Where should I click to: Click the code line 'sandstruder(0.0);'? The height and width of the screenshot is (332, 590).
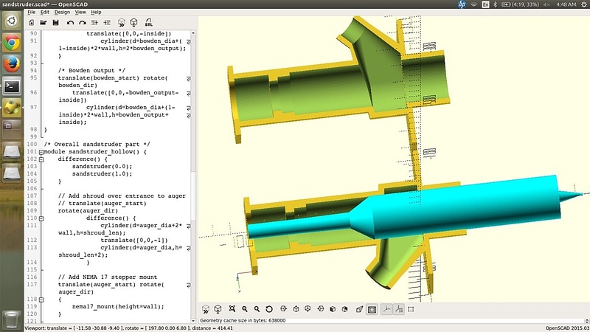pos(103,167)
